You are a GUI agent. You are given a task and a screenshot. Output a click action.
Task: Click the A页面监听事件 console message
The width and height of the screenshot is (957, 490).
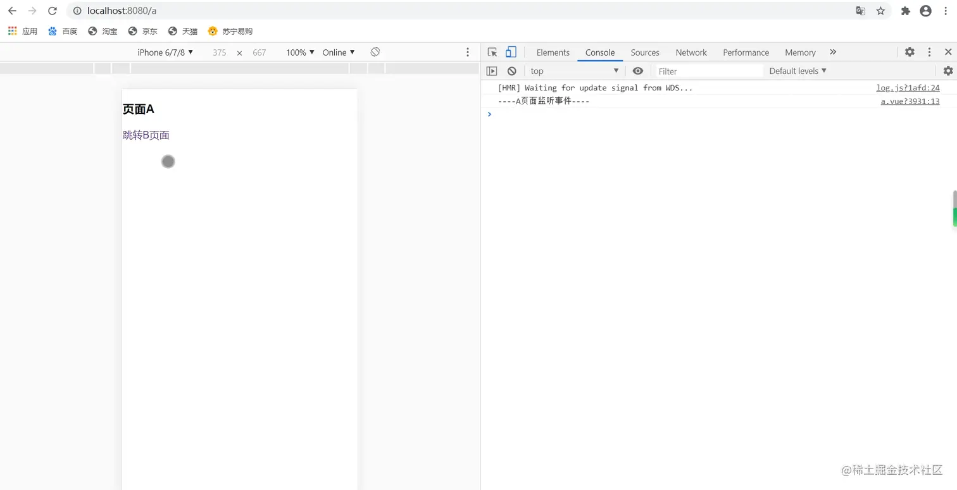(x=544, y=101)
